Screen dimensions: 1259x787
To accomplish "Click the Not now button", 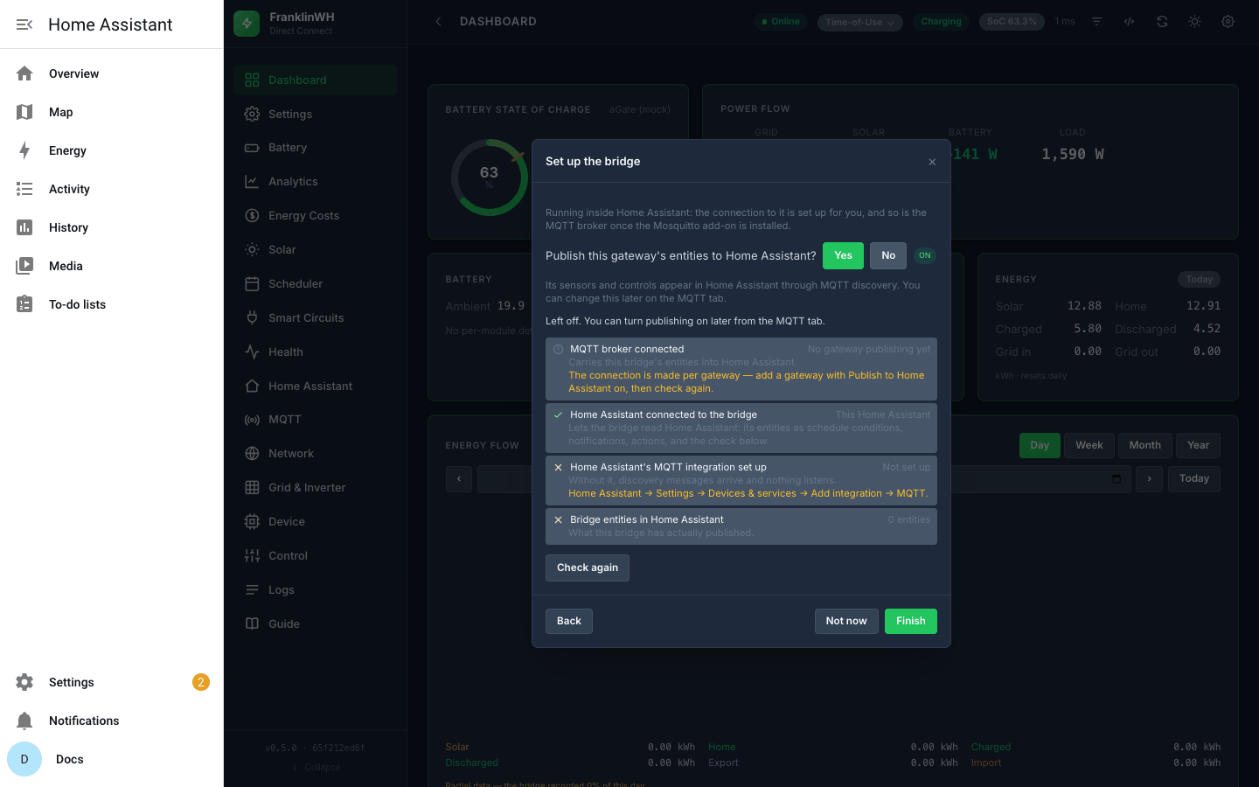I will (x=846, y=621).
